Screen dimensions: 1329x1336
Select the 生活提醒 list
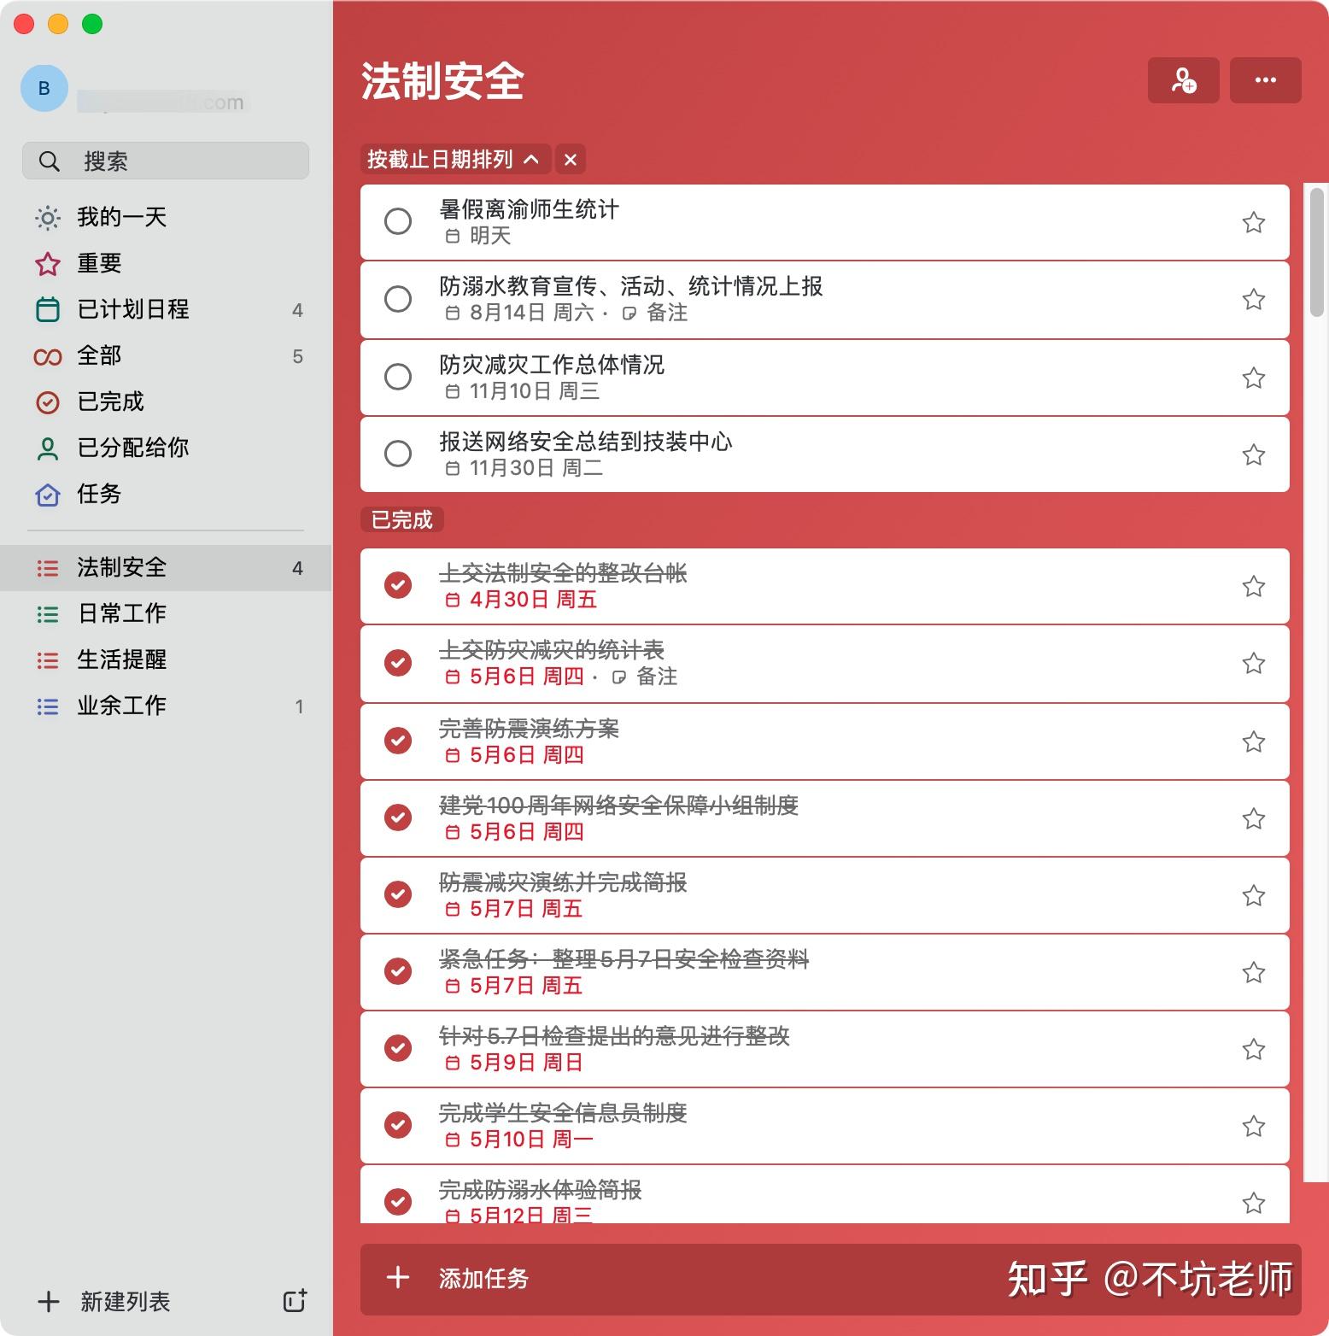(166, 659)
